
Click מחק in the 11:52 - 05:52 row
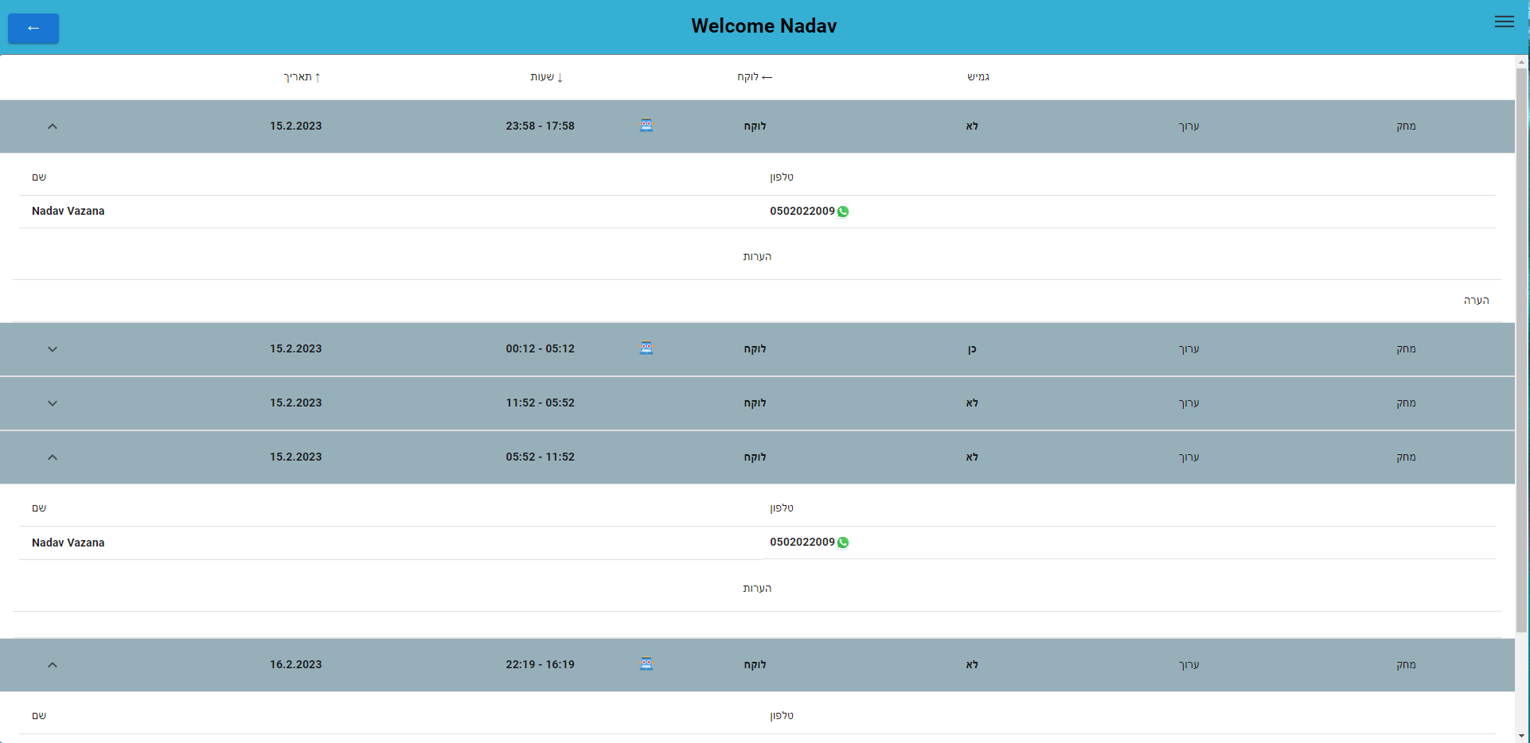tap(1406, 403)
